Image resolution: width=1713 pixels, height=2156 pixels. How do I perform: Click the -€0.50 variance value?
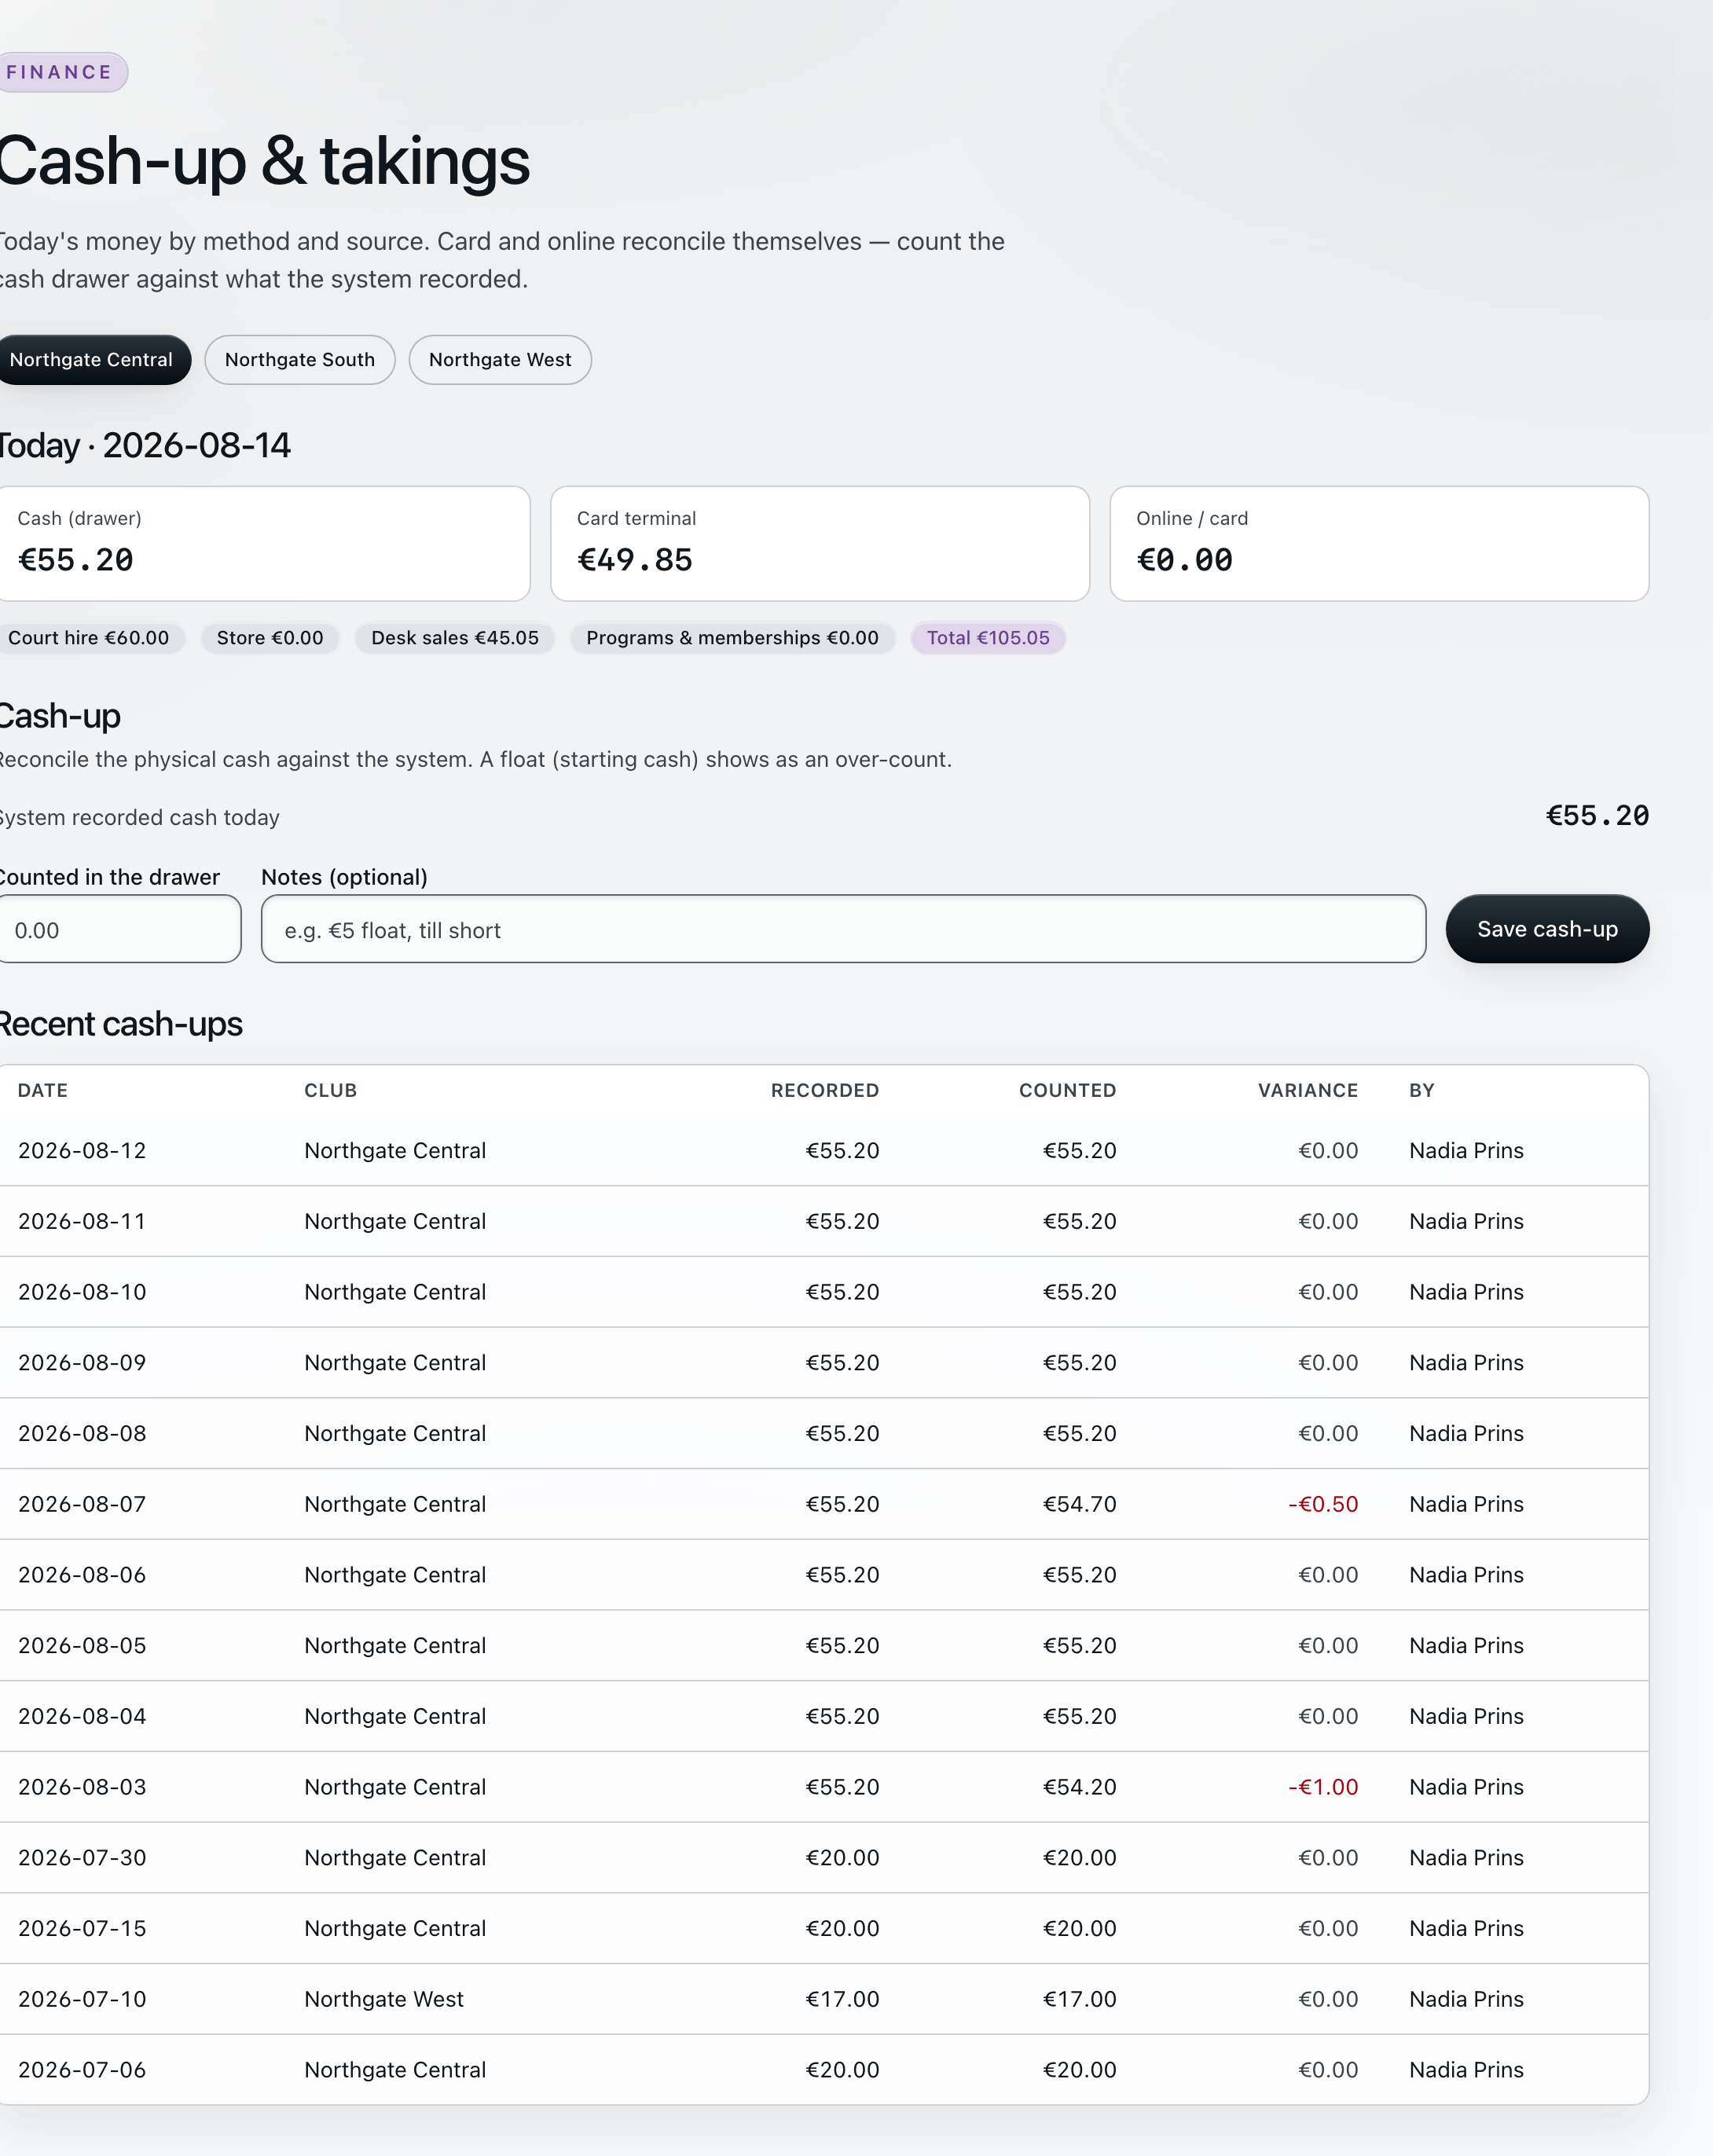(1323, 1504)
